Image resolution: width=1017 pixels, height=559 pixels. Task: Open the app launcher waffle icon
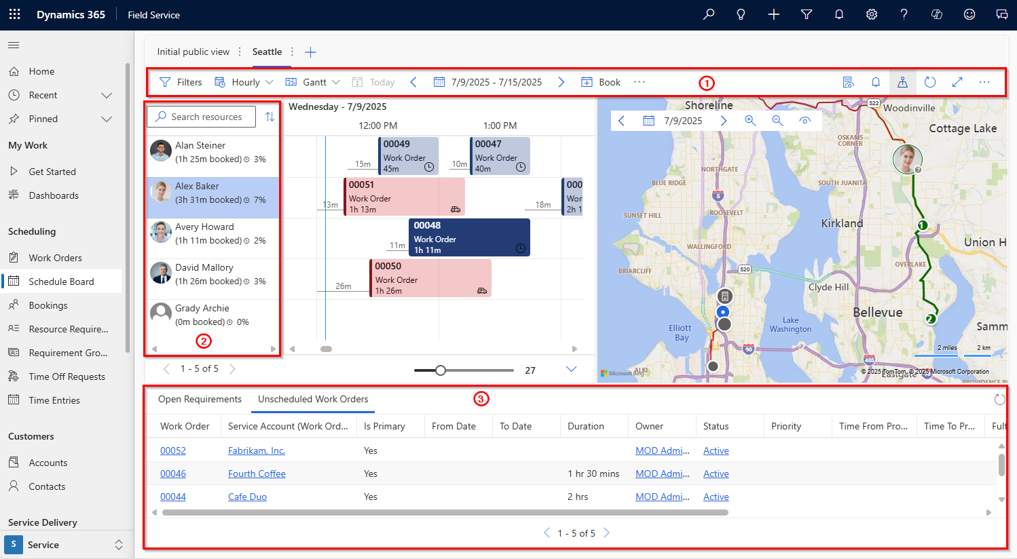[15, 14]
